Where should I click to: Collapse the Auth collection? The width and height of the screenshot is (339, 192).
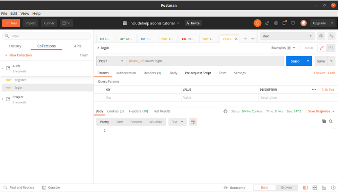(3, 68)
